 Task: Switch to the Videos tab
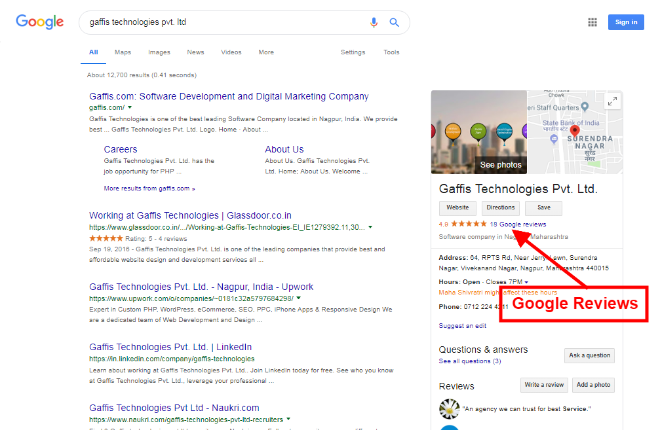231,52
